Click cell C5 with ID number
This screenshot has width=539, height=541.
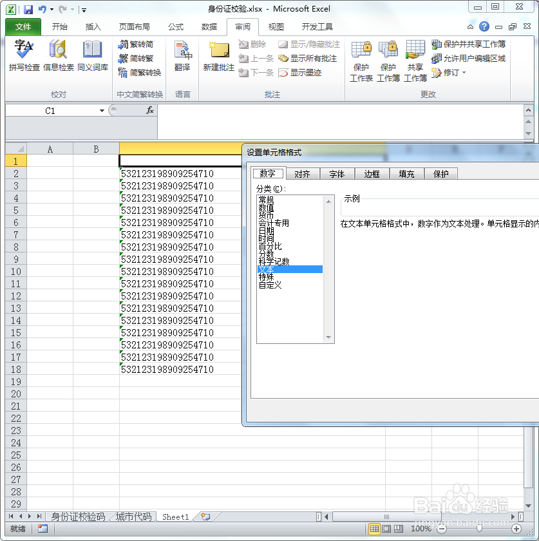(180, 210)
